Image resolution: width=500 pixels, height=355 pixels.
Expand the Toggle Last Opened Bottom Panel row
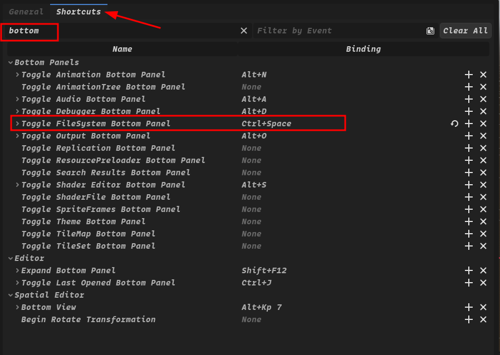pyautogui.click(x=17, y=283)
